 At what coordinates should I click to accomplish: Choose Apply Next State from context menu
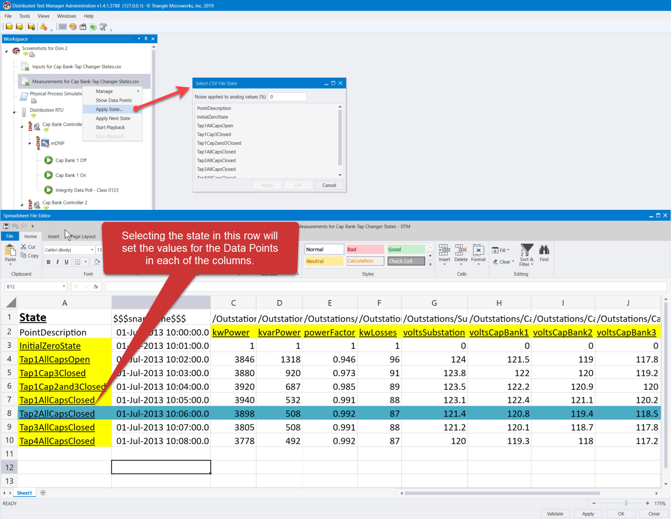pos(113,118)
